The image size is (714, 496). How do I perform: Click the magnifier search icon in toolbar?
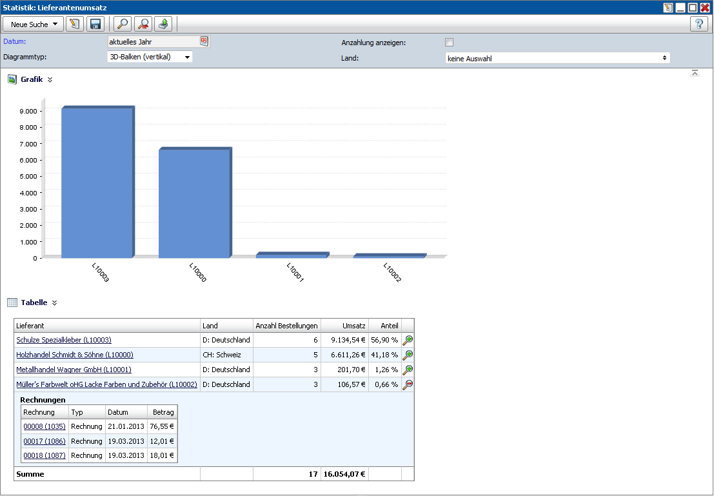tap(122, 25)
